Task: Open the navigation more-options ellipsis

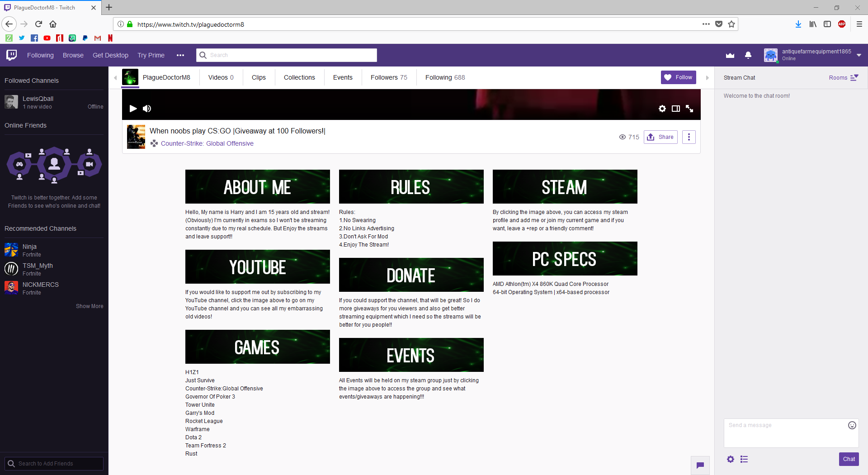Action: pos(180,55)
